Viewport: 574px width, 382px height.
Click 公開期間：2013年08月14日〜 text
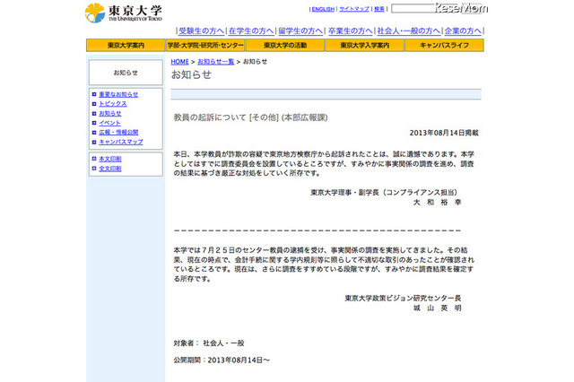[222, 360]
